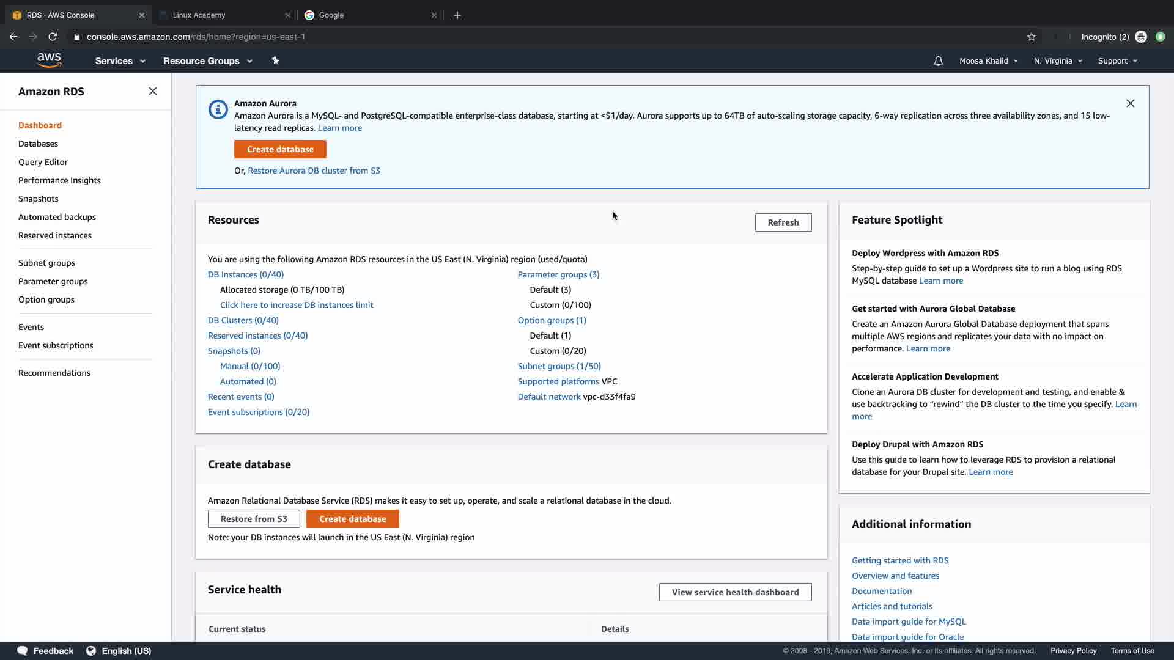Open Snapshots from the navigation pane
Screen dimensions: 1174x660
tap(39, 199)
